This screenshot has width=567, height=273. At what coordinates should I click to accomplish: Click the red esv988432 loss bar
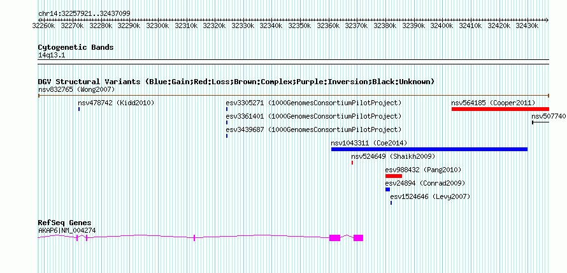pyautogui.click(x=394, y=176)
